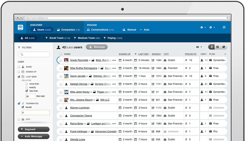This screenshot has width=245, height=141.
Task: Select Auto messages tab
Action: [x=145, y=30]
